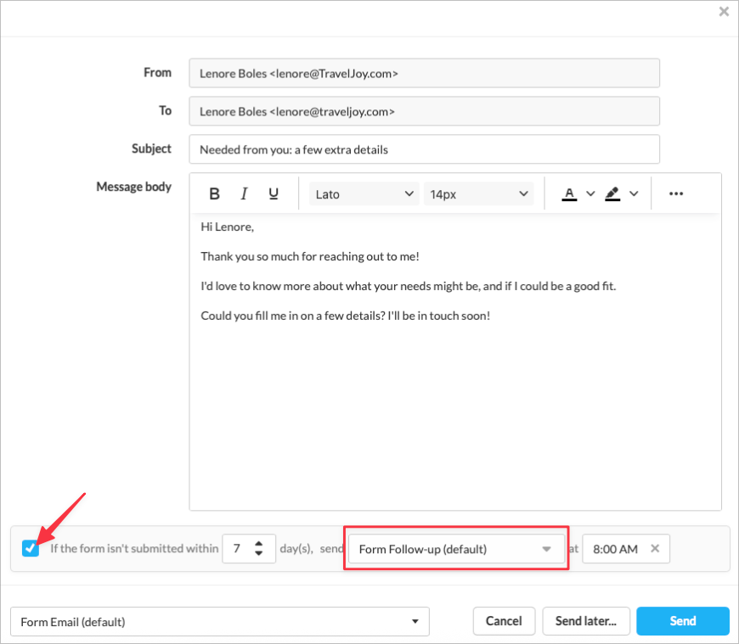Toggle underline formatting
The image size is (739, 644).
pyautogui.click(x=274, y=194)
